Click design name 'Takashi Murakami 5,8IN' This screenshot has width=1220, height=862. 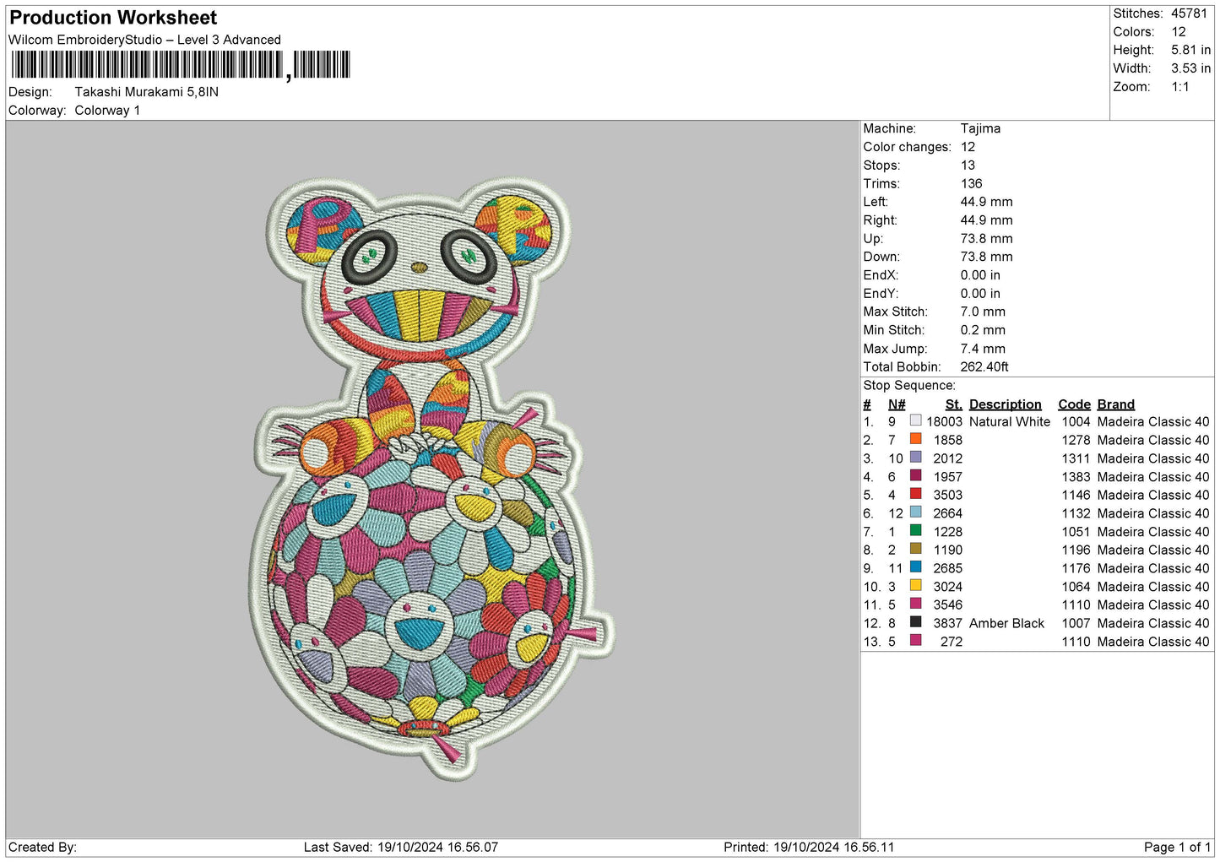147,92
